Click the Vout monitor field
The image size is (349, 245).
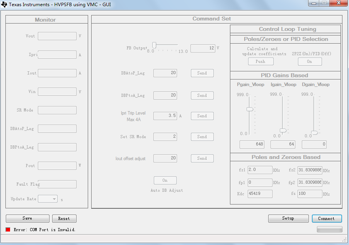(x=57, y=36)
